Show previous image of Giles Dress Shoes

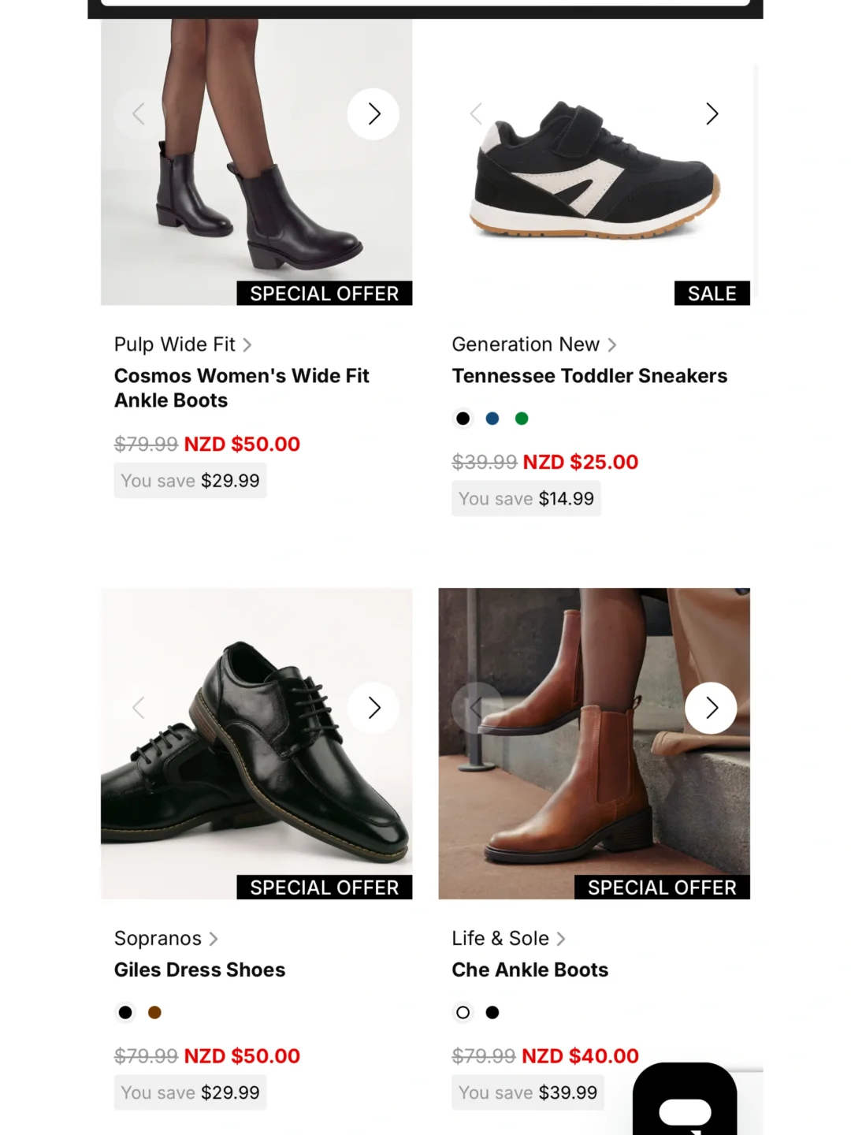pyautogui.click(x=139, y=708)
